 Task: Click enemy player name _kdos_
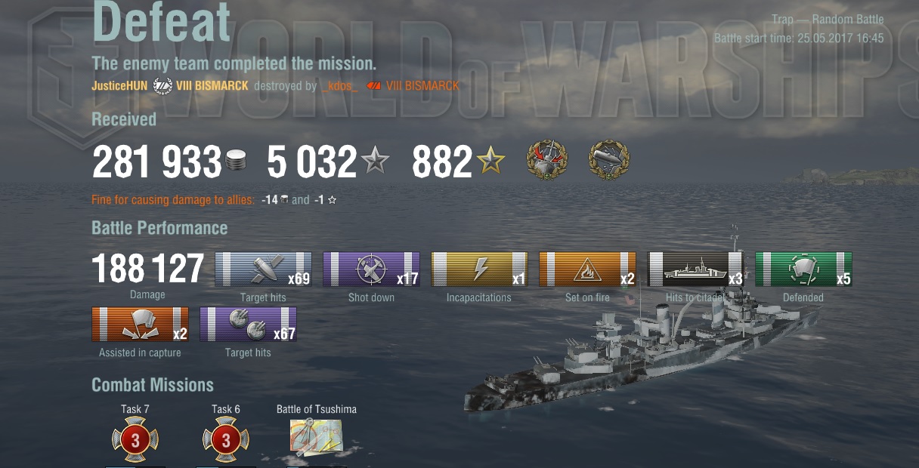click(x=339, y=86)
